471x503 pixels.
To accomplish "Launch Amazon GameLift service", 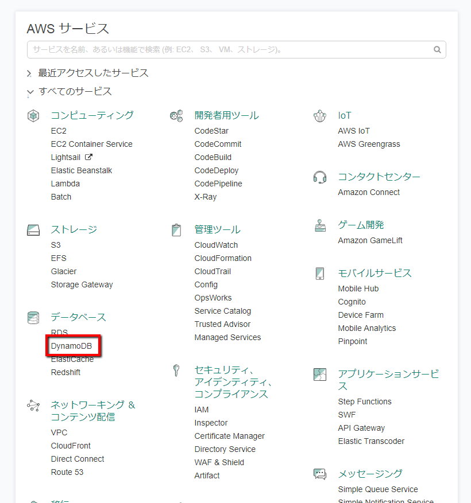I will click(x=370, y=240).
